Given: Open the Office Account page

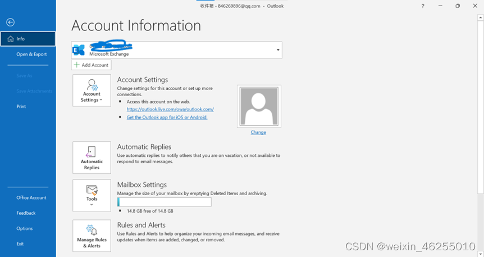Looking at the screenshot, I should tap(31, 197).
